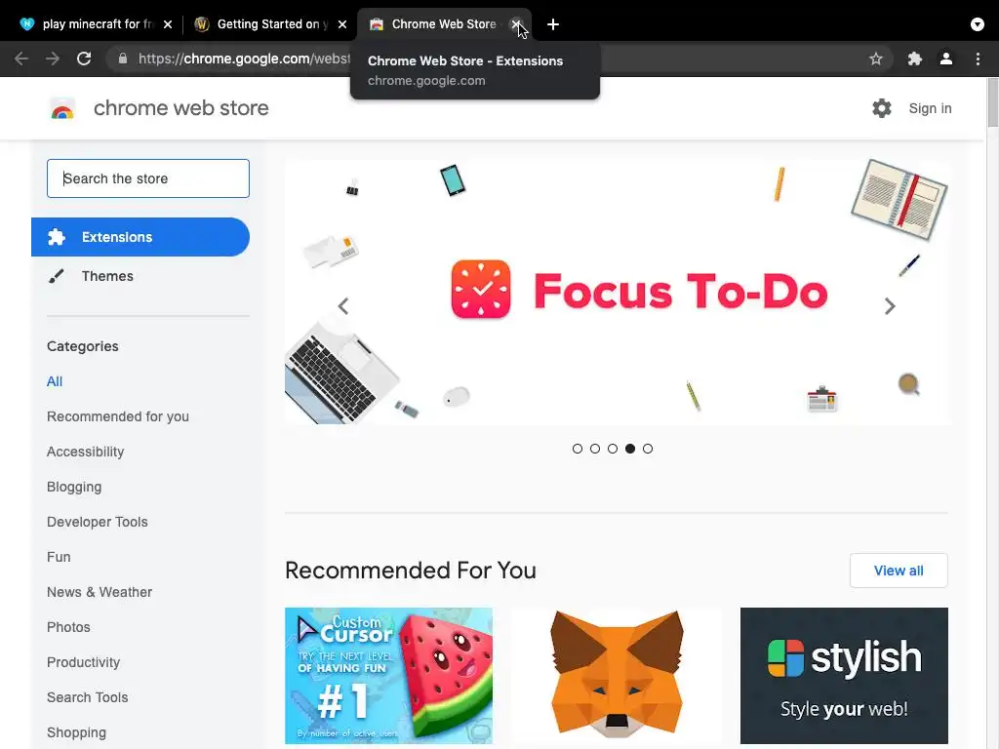
Task: Choose the Productivity category
Action: [84, 662]
